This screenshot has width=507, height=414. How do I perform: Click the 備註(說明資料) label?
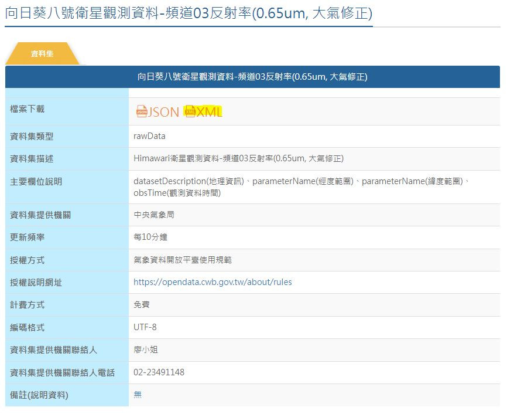click(39, 395)
